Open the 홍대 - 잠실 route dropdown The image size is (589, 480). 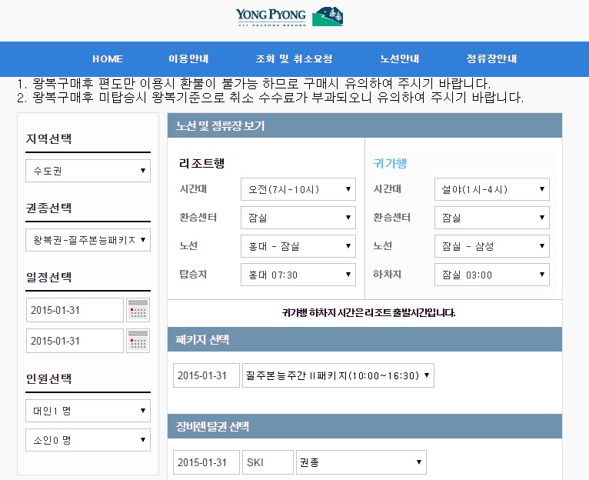coord(298,246)
